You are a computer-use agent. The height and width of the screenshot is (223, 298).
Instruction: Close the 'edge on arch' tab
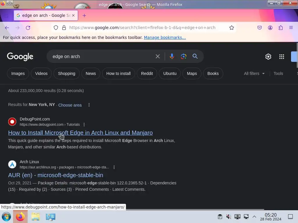pos(73,15)
